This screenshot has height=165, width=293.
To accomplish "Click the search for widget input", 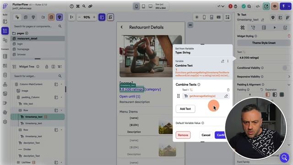I will [x=38, y=76].
